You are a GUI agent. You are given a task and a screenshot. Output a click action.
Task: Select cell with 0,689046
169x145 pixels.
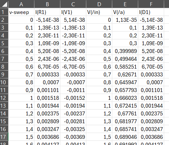coord(125,137)
